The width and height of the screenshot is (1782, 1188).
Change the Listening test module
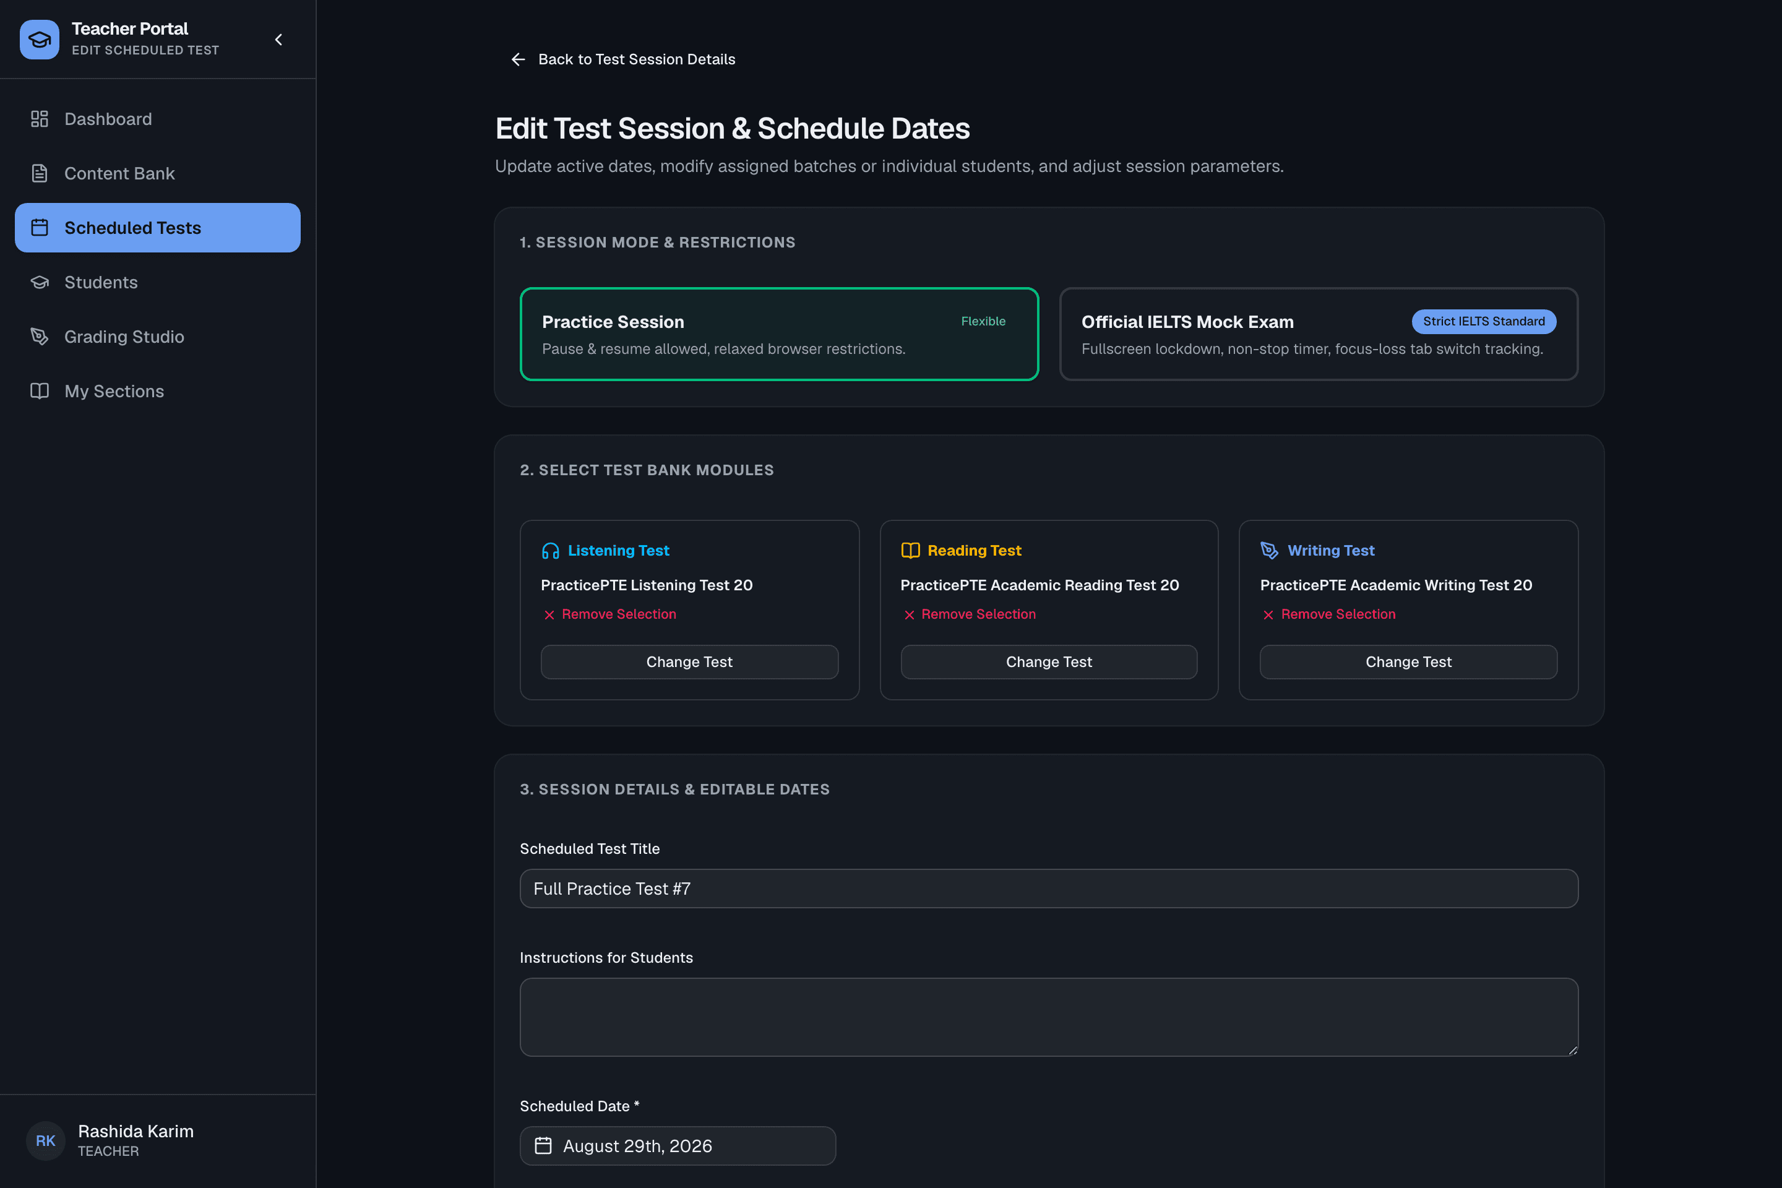click(x=689, y=662)
